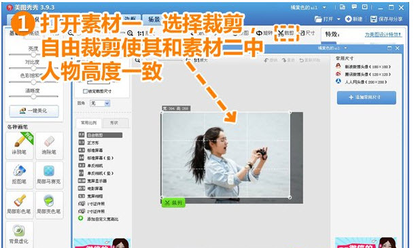
Task: Choose 标准屏幕（竖）vertical screen ratio
Action: coord(96,158)
